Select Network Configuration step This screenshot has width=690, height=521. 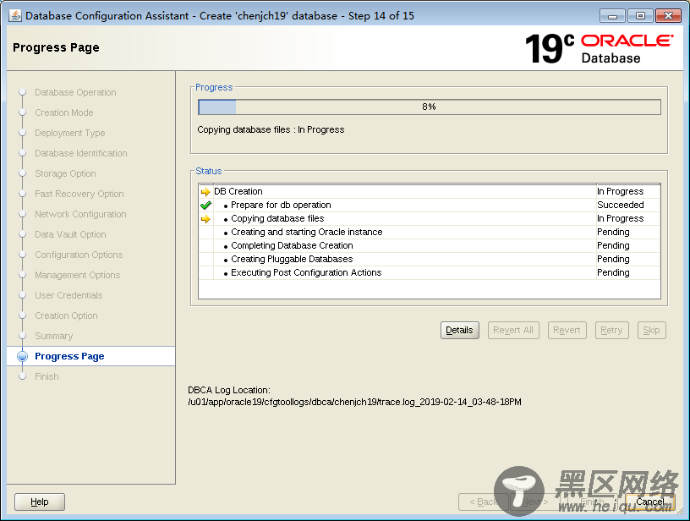click(x=80, y=214)
